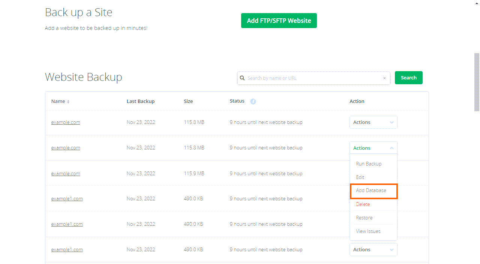Click inside the Search by name or URL field

click(x=315, y=78)
